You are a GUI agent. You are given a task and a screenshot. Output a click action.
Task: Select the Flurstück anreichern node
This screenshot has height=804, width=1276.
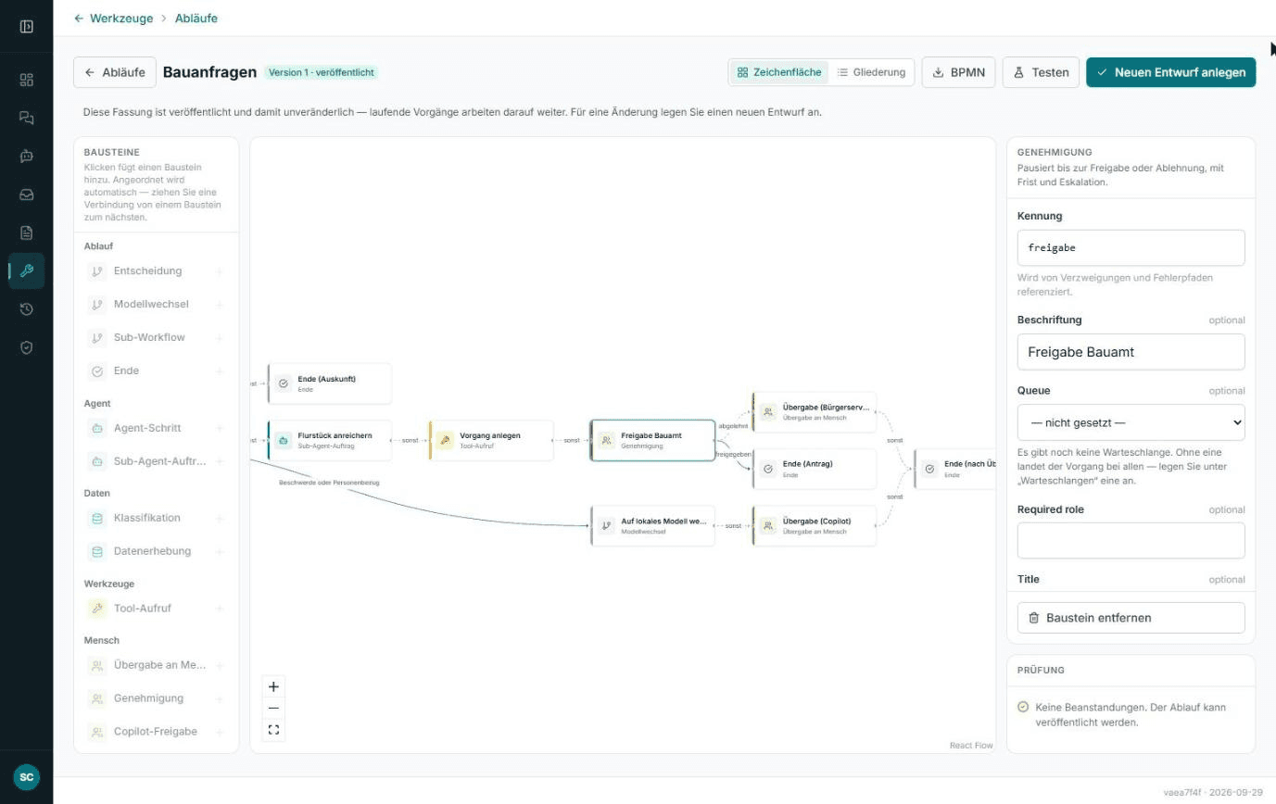[330, 440]
